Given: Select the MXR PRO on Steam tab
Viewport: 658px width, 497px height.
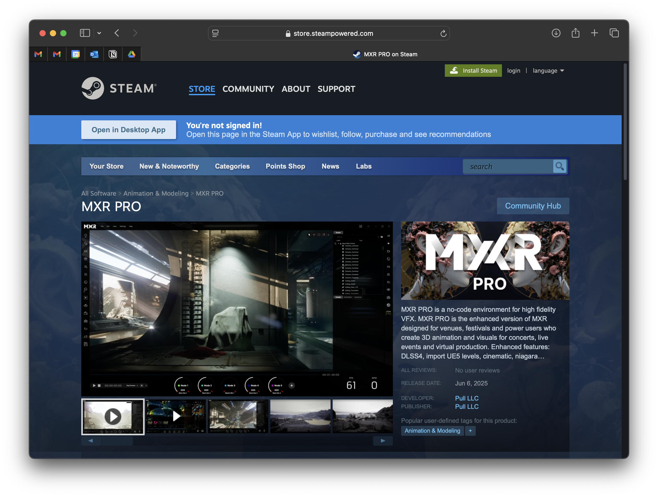Looking at the screenshot, I should pos(385,54).
